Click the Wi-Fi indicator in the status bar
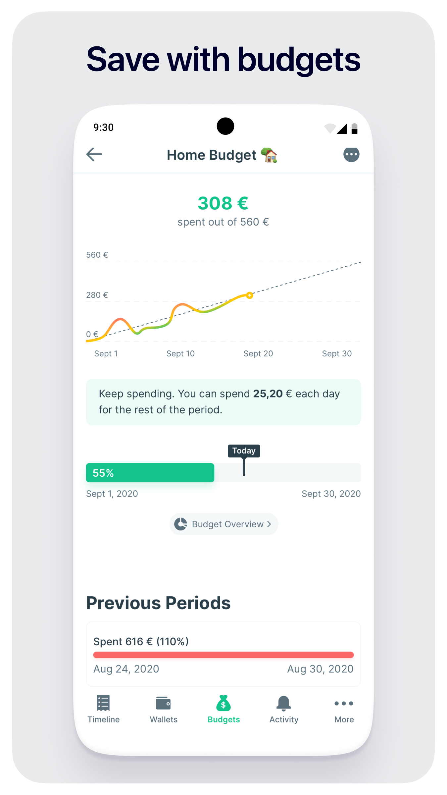This screenshot has width=447, height=795. coord(329,128)
